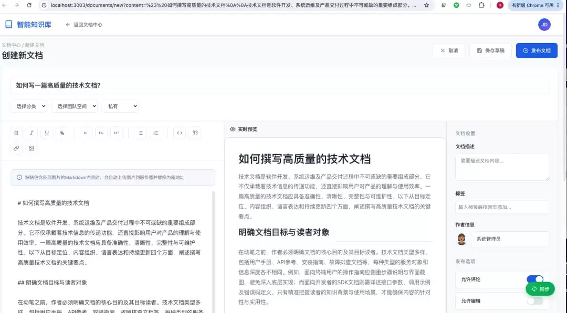Click the preview title 如何撰写高质量的技术文档
Screen dimensions: 567x313
[304, 159]
